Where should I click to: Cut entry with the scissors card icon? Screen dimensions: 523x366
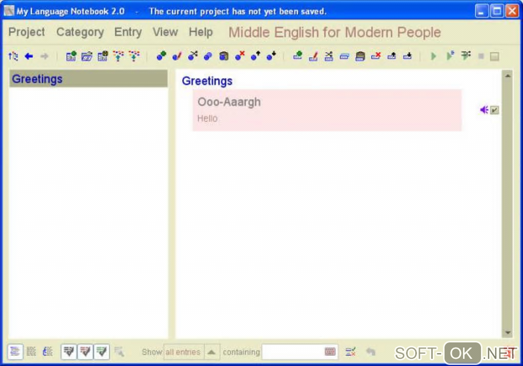(x=329, y=56)
